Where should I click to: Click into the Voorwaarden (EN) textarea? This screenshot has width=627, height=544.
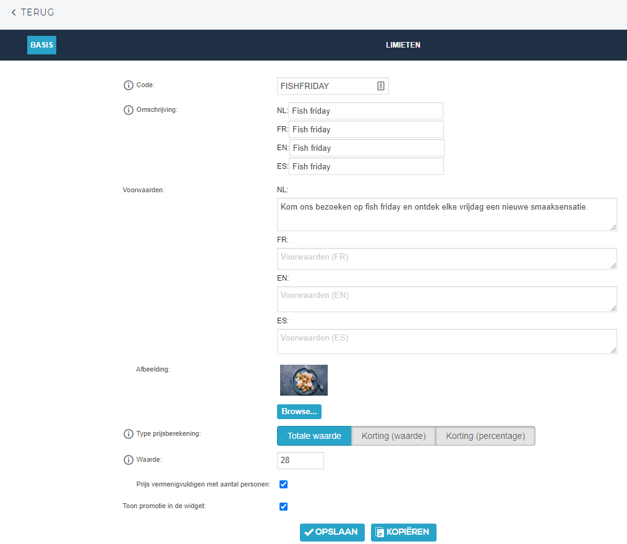(x=446, y=299)
